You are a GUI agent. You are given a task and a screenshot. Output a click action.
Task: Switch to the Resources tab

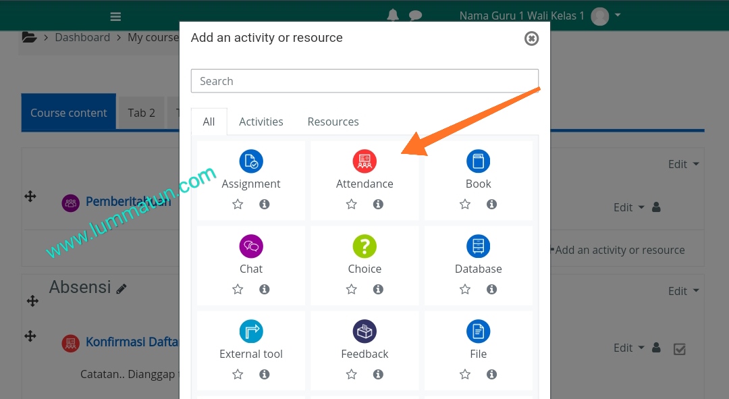(333, 122)
